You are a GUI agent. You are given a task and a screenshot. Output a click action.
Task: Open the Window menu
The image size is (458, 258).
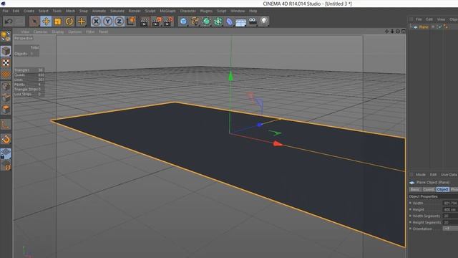(238, 11)
